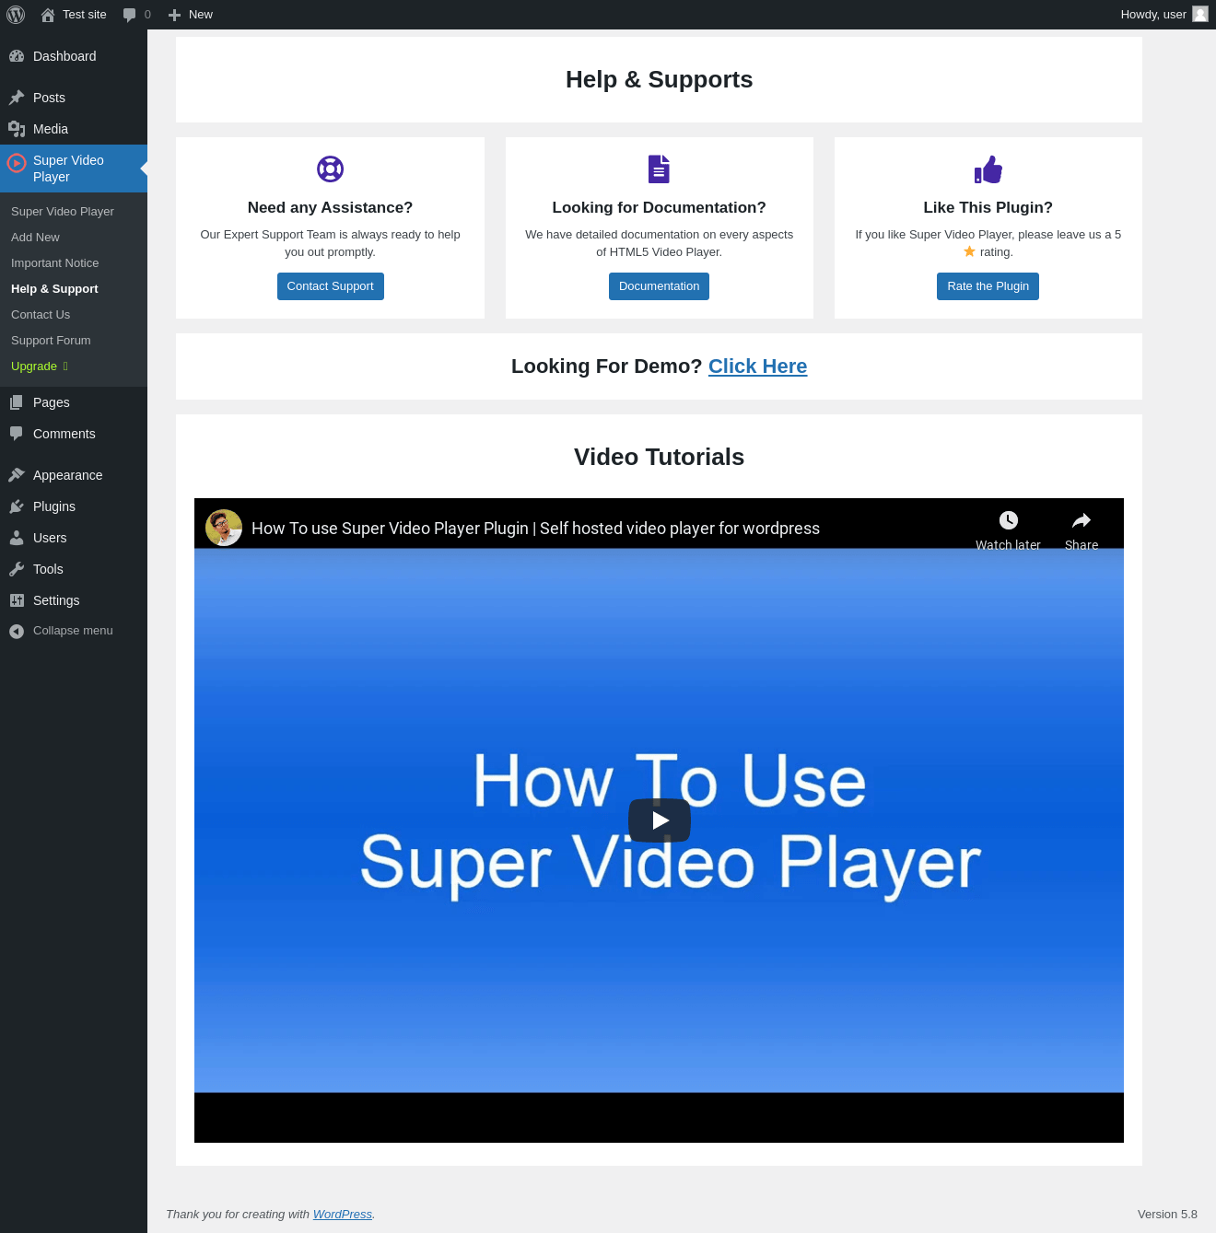Click the Like This Plugin? heading

988,208
